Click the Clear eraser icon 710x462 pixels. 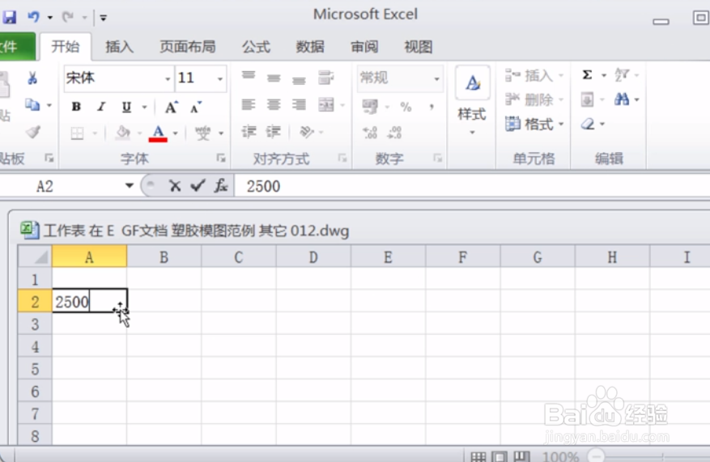[x=588, y=124]
